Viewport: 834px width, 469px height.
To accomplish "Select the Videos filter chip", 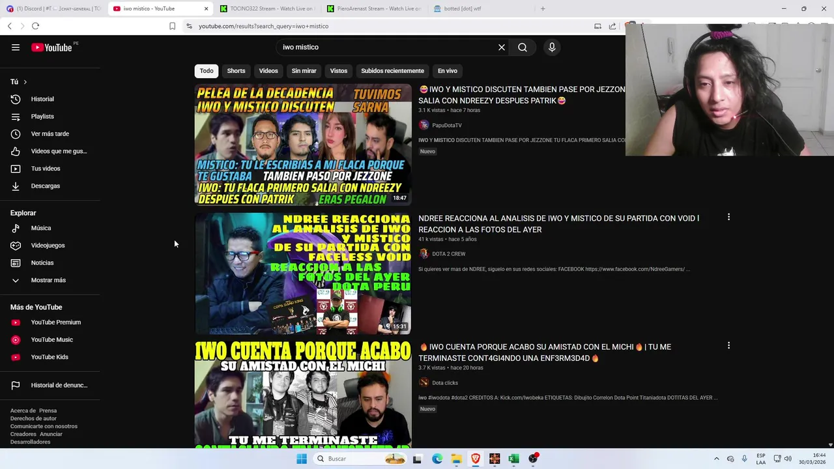I will click(x=268, y=71).
